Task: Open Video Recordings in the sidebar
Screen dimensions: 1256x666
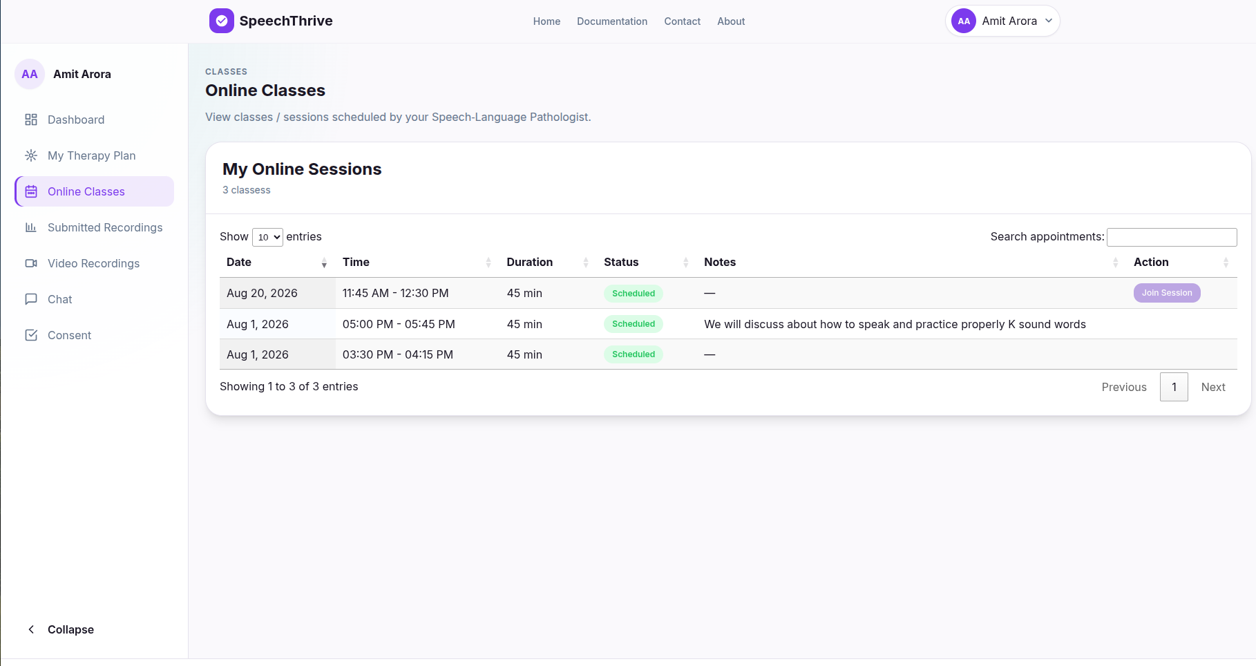Action: click(94, 263)
